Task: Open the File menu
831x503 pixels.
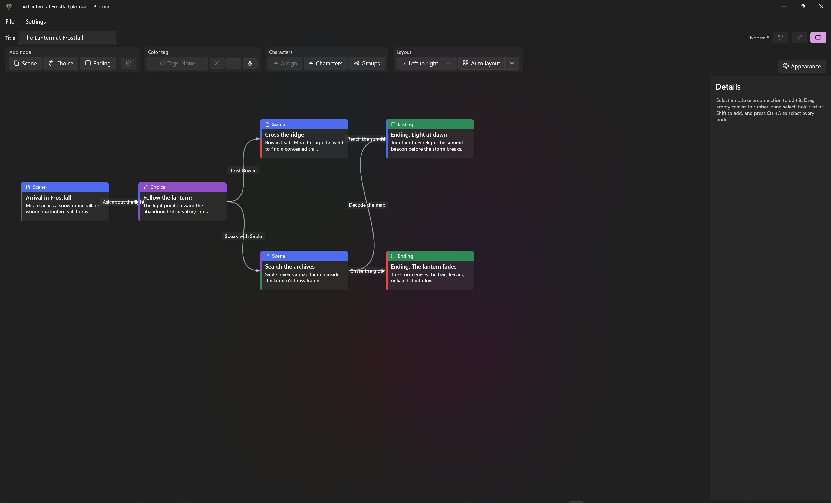Action: [10, 22]
